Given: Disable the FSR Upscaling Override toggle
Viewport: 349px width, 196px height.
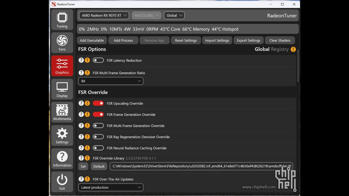Looking at the screenshot, I should coord(98,103).
